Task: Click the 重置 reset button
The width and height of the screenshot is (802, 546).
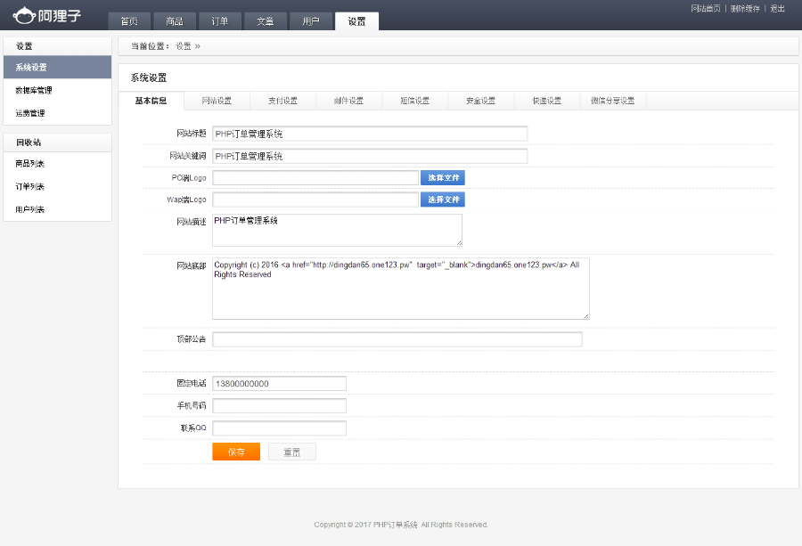Action: [291, 452]
